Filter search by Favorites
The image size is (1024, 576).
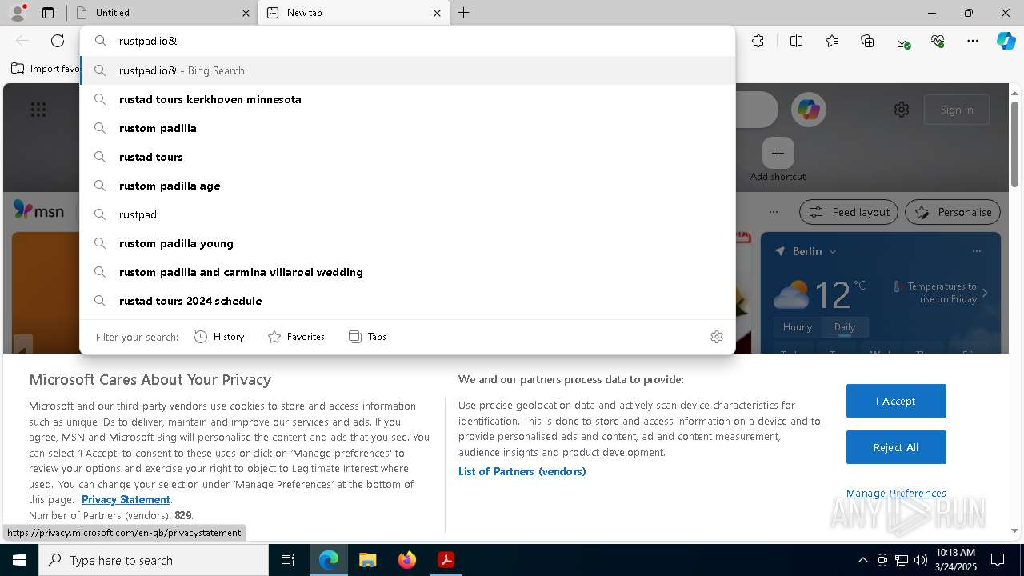(296, 337)
